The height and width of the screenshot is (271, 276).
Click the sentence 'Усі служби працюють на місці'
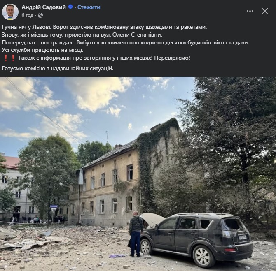(42, 50)
